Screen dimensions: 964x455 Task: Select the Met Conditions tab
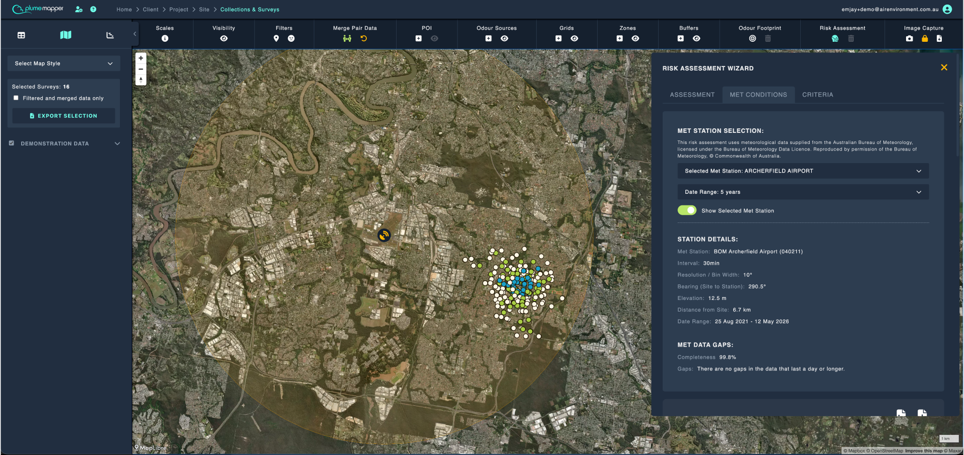click(x=758, y=95)
